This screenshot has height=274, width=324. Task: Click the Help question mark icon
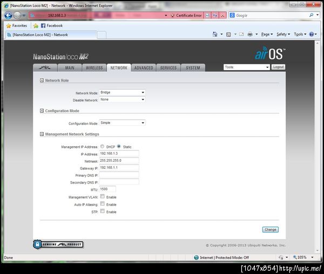click(x=312, y=35)
